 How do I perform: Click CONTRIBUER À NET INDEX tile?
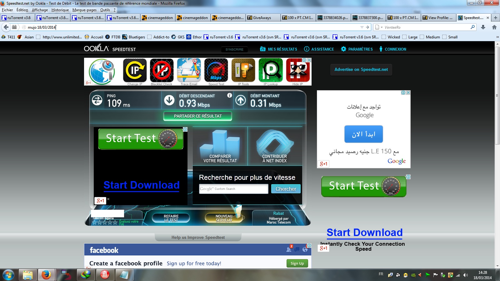(275, 146)
